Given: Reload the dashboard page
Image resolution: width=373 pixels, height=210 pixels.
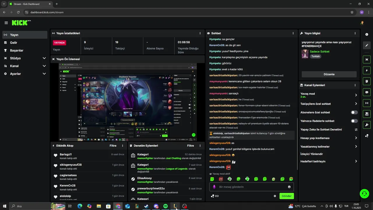Looking at the screenshot, I should pos(18,12).
